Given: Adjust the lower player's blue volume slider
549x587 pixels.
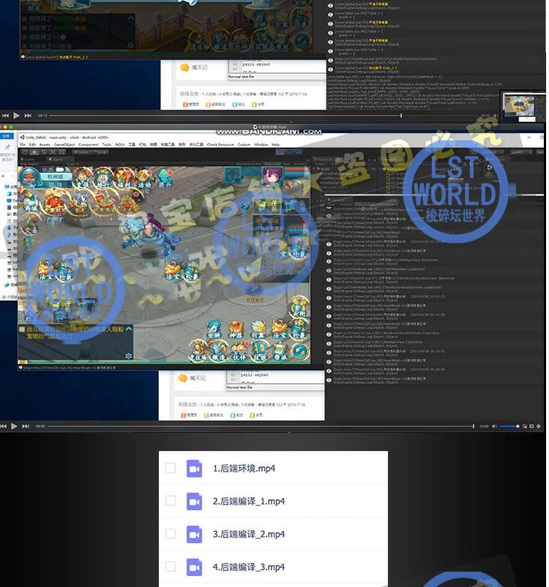Looking at the screenshot, I should (509, 426).
